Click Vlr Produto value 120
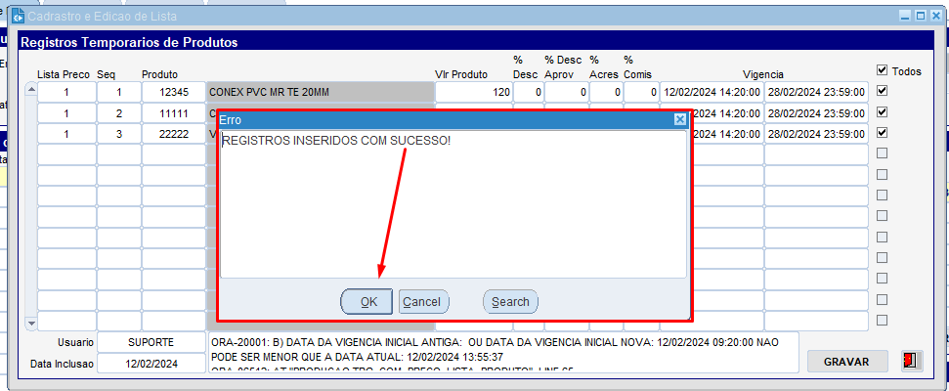Viewport: 949px width, 391px height. point(473,93)
